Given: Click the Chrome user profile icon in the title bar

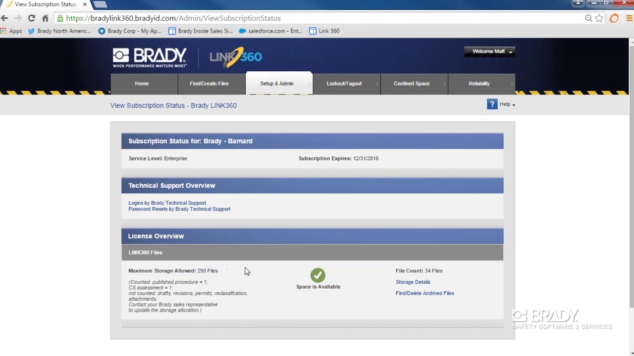Looking at the screenshot, I should (x=578, y=3).
